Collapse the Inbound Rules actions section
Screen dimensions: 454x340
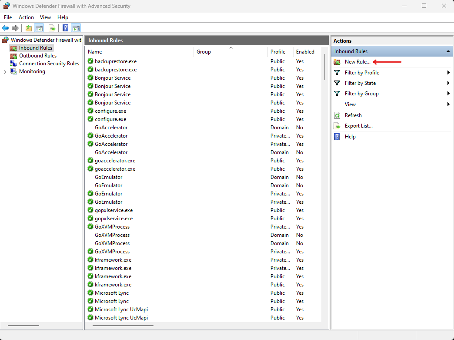point(448,51)
